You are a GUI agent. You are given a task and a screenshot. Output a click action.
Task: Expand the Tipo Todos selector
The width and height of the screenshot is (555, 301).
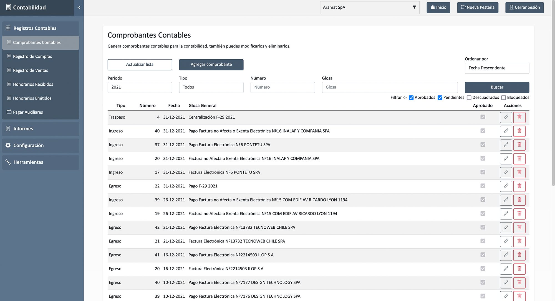211,87
